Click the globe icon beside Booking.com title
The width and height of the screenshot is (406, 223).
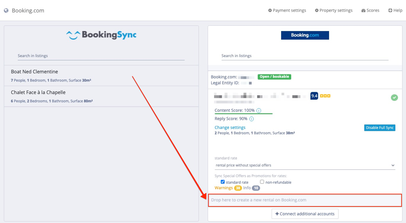pyautogui.click(x=6, y=11)
